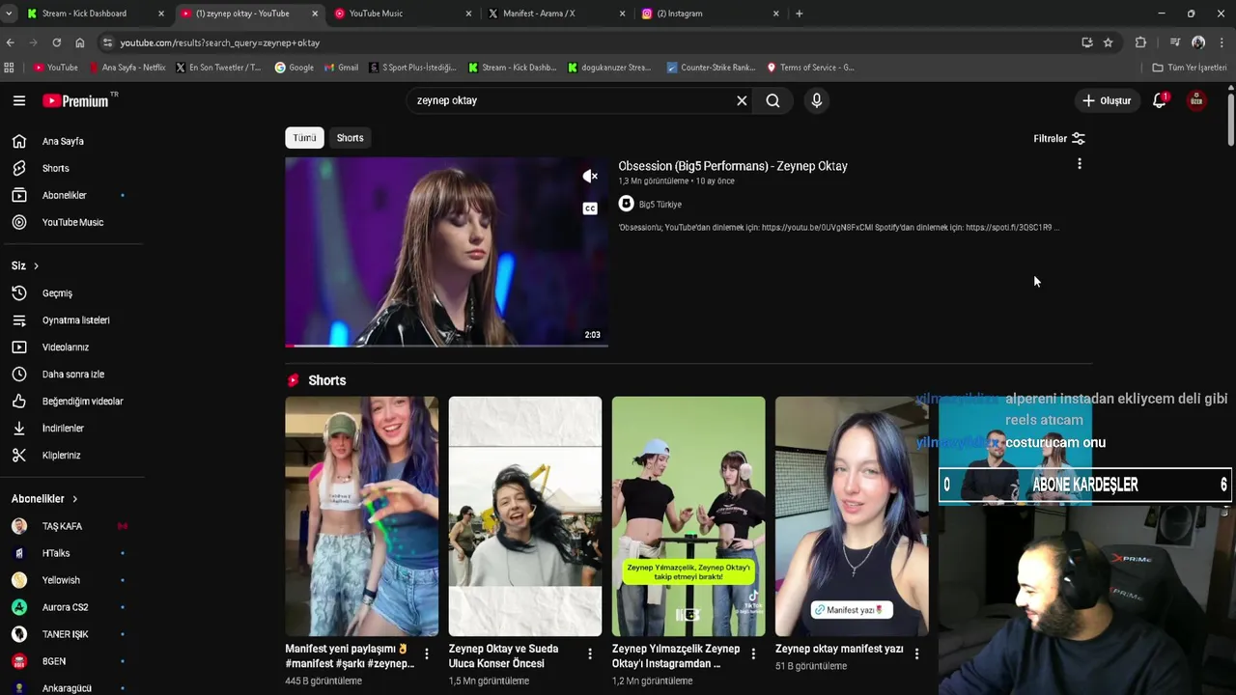
Task: Go to Ana Sayfa in the sidebar
Action: click(x=63, y=141)
